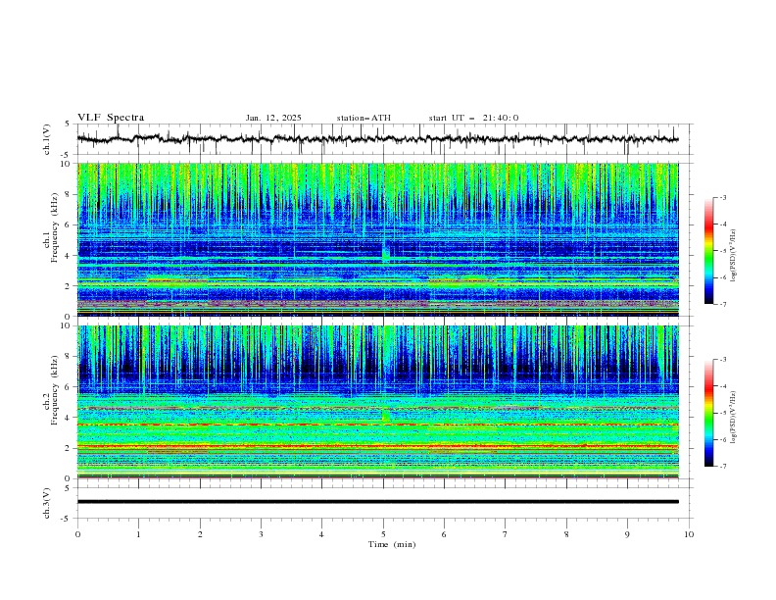Click the "-5" tick on the lower colorbar
The width and height of the screenshot is (776, 600).
click(722, 413)
